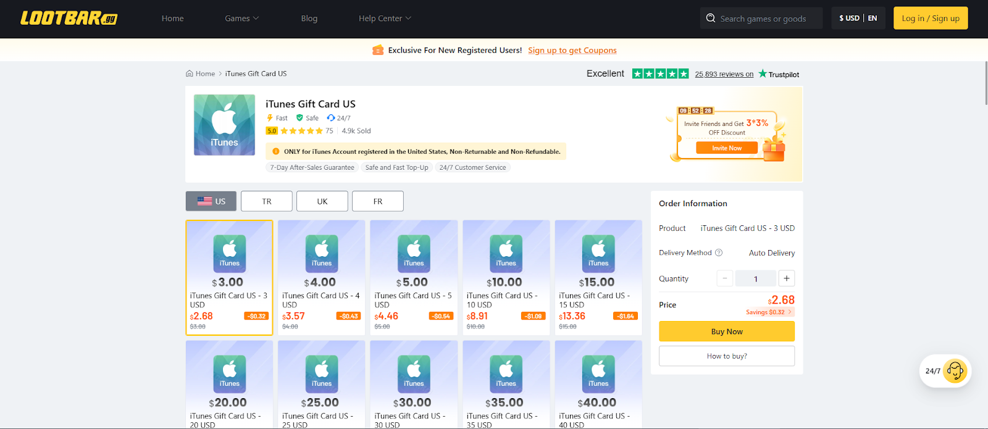Select the TR region tab
This screenshot has width=988, height=429.
click(x=267, y=201)
